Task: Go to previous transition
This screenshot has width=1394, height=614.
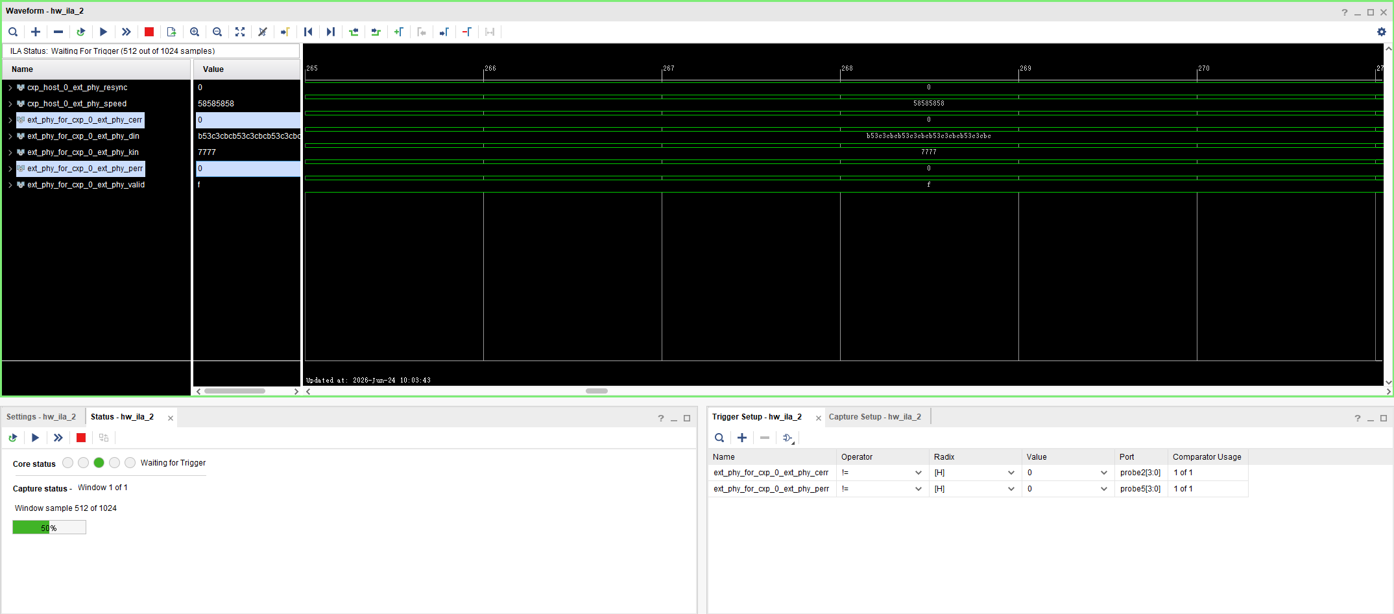Action: click(x=354, y=32)
